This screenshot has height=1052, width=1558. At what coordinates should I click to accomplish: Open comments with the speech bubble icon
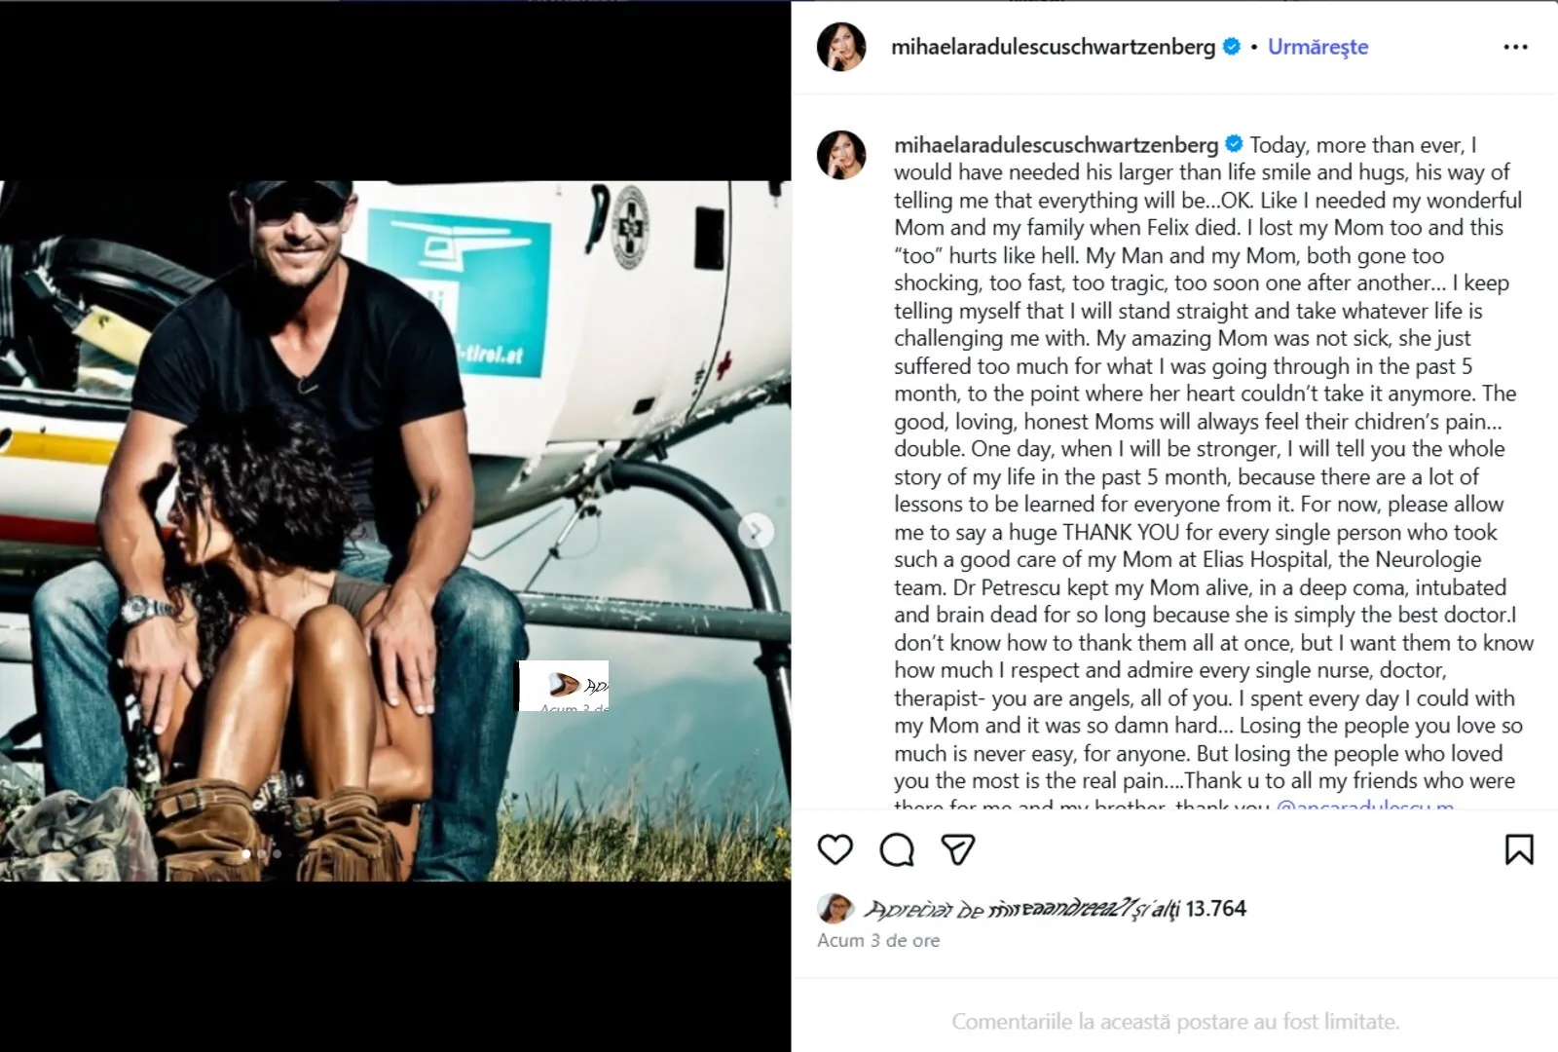[x=897, y=849]
